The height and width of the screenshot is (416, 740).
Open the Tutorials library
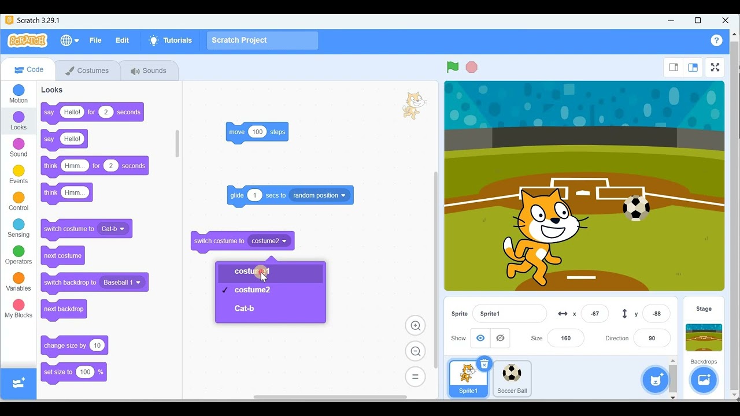[170, 40]
